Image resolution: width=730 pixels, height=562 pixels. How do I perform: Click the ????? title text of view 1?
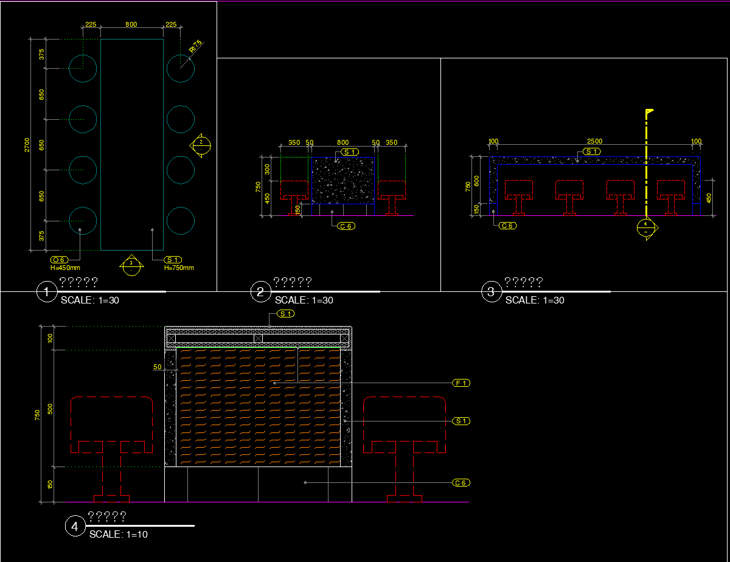[78, 282]
